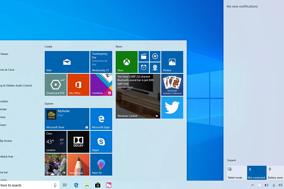Screen dimensions: 284x189
Task: Open Connect in the app list
Action: [3, 125]
